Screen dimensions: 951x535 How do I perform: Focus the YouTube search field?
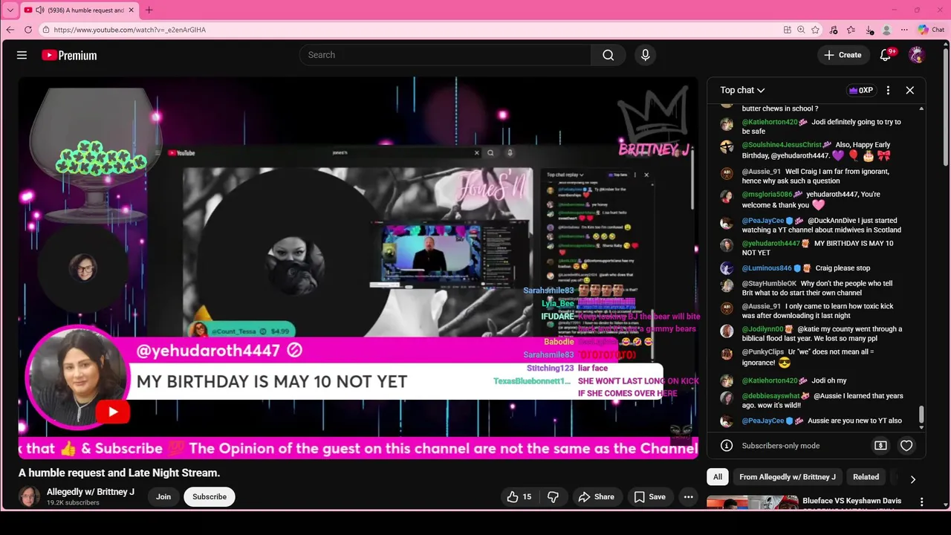[446, 55]
